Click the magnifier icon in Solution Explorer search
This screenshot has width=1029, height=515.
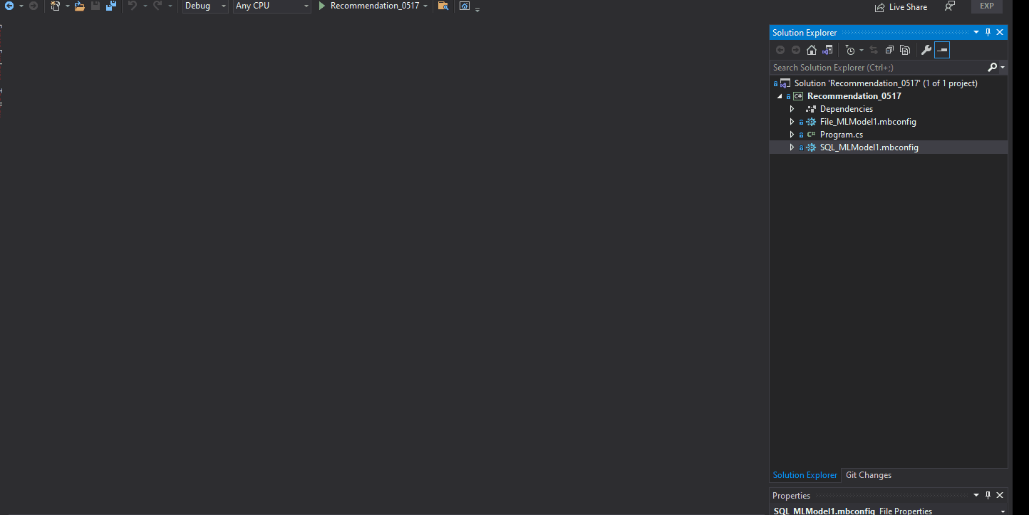click(x=993, y=68)
